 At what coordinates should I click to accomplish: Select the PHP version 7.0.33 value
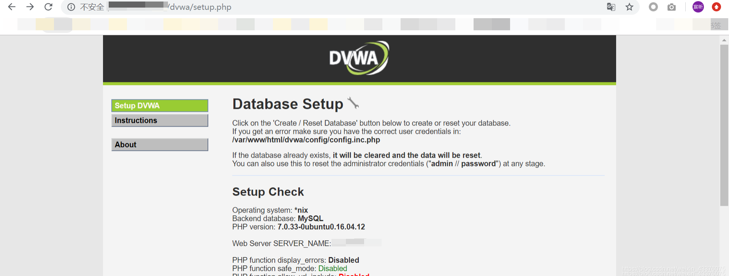coord(321,227)
